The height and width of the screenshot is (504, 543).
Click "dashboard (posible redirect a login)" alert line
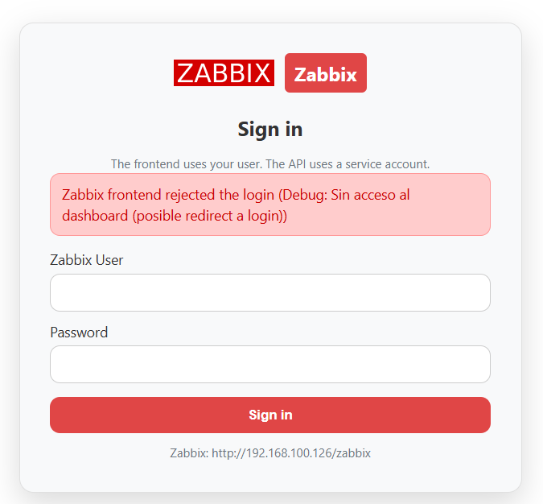(175, 216)
